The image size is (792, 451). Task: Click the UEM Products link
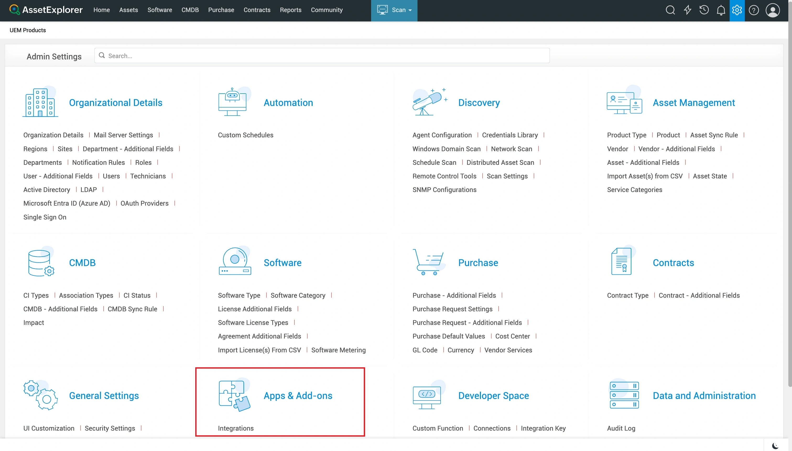(x=28, y=30)
